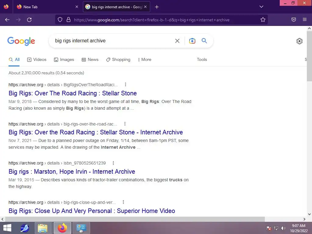The height and width of the screenshot is (234, 312).
Task: Open the tracking protection shield icon
Action: point(60,20)
